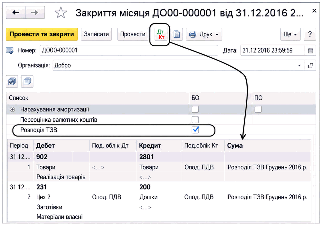Click the Матеріали власні cell
Image resolution: width=322 pixels, height=226 pixels.
coord(60,217)
